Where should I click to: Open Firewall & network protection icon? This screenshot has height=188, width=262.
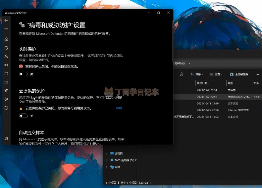(x=6, y=65)
